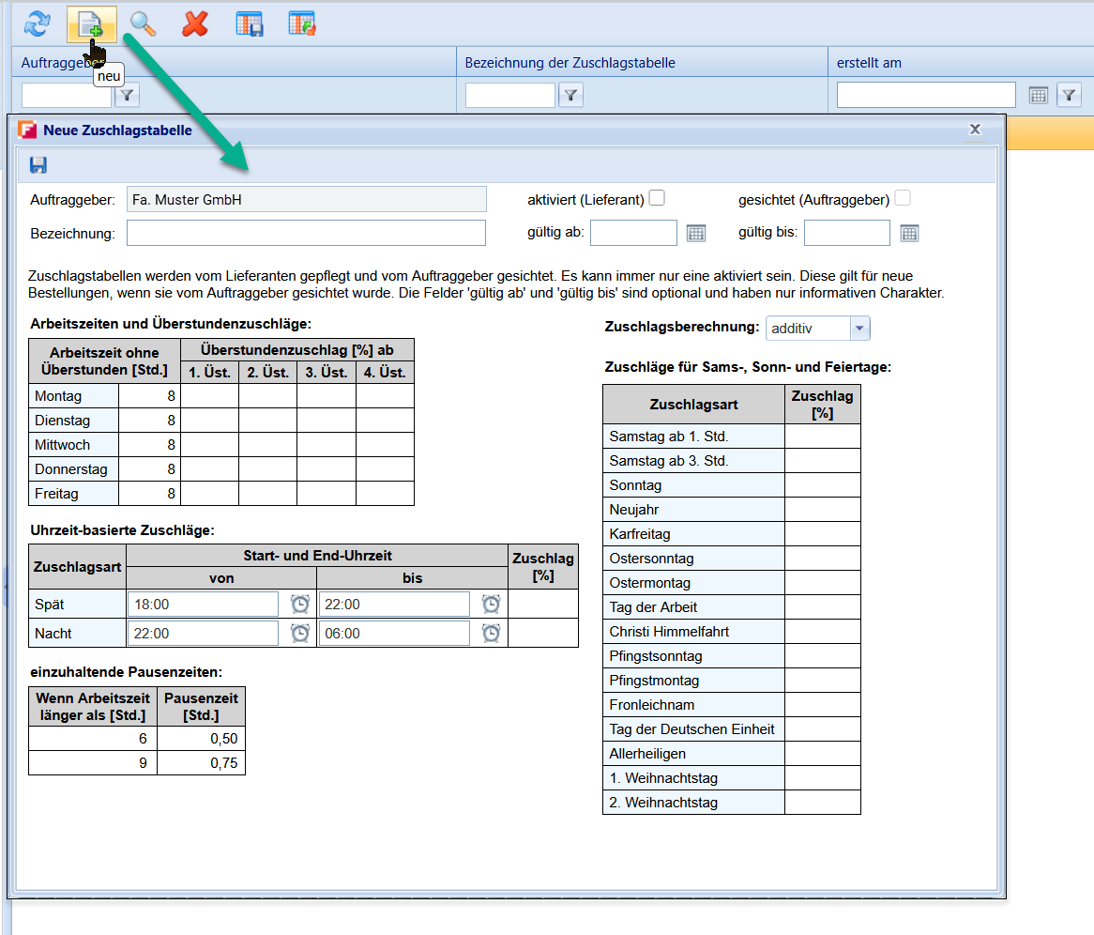Viewport: 1094px width, 935px height.
Task: Close the 'Neue Zuschlagstabelle' dialog
Action: click(975, 130)
